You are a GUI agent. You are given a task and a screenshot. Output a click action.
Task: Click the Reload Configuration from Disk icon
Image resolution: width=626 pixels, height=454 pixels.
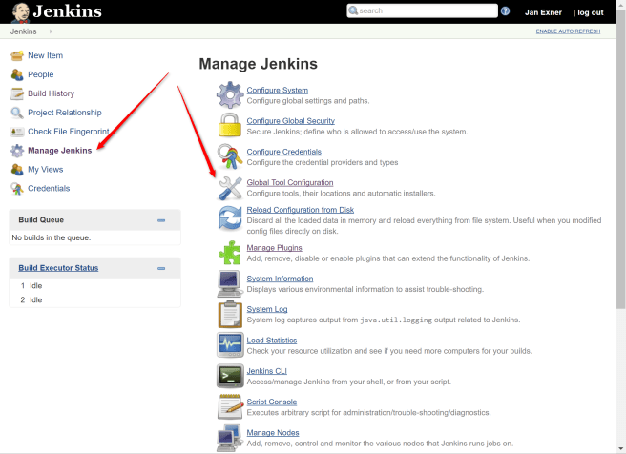230,218
